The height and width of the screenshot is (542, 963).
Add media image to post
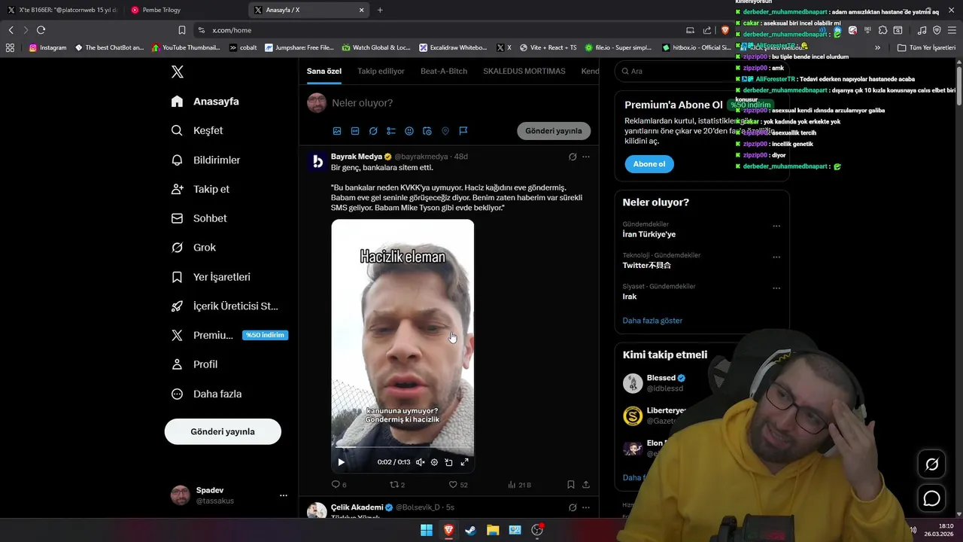click(x=337, y=131)
